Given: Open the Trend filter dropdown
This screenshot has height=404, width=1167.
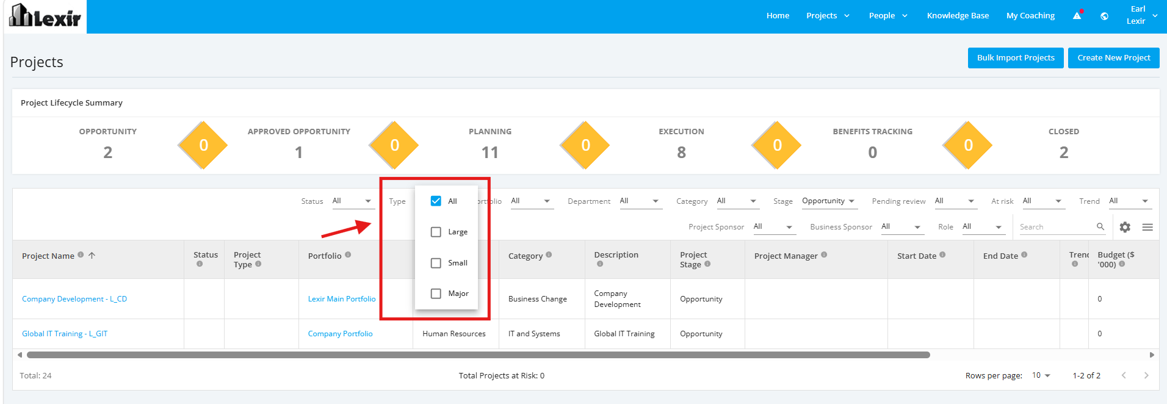Looking at the screenshot, I should click(x=1130, y=201).
